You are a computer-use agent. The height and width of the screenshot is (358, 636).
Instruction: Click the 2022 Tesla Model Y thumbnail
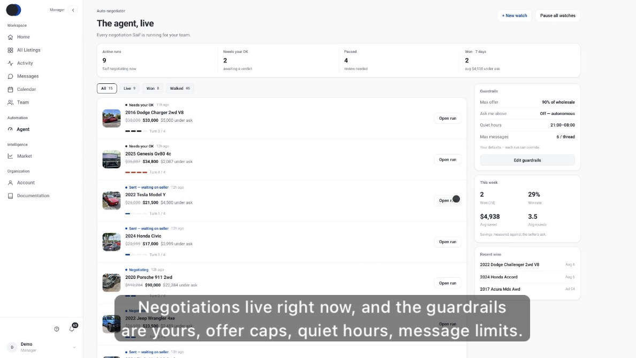click(112, 200)
